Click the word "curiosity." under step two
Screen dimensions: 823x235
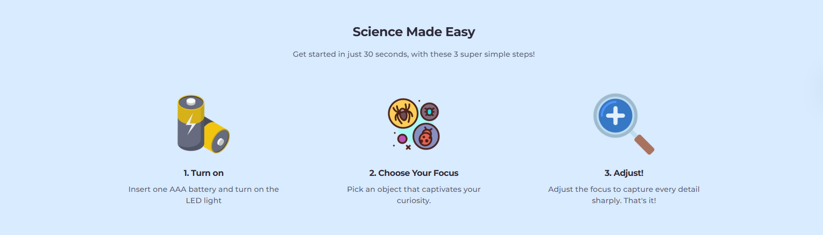pyautogui.click(x=414, y=201)
